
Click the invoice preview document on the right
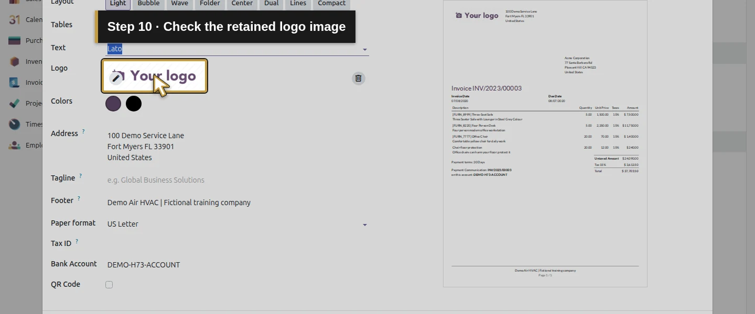(545, 143)
